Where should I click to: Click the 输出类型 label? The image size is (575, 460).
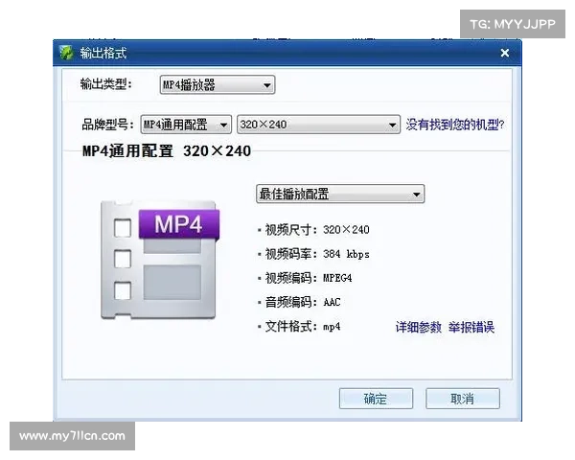pos(106,84)
